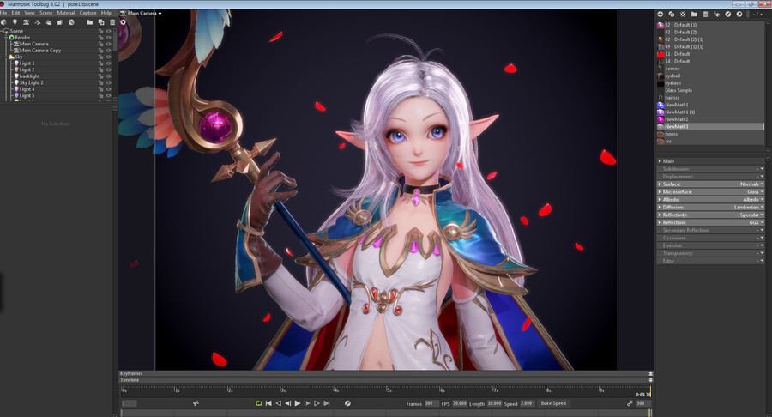Screen dimensions: 772x417
Task: Toggle visibility of Main Camera
Action: tap(109, 44)
